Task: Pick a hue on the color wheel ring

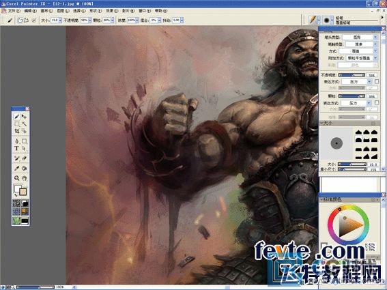Action: 340,209
